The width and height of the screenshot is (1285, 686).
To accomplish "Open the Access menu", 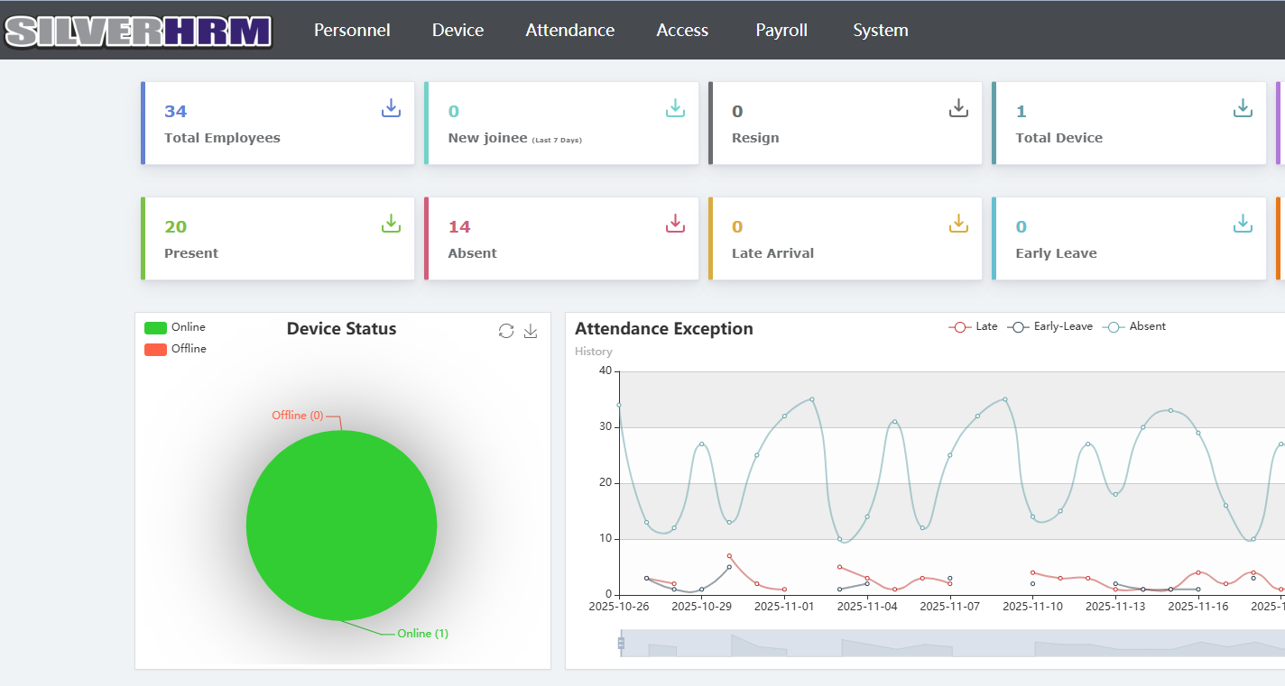I will [x=682, y=30].
